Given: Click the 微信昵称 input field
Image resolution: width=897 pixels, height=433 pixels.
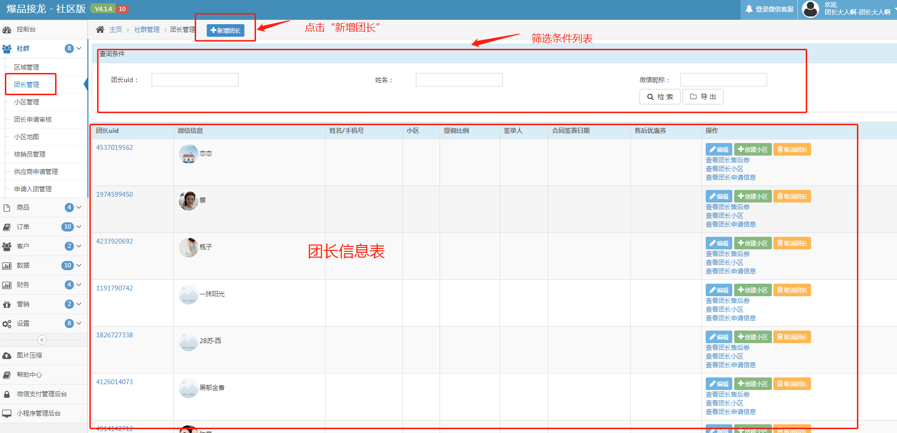Looking at the screenshot, I should [724, 80].
